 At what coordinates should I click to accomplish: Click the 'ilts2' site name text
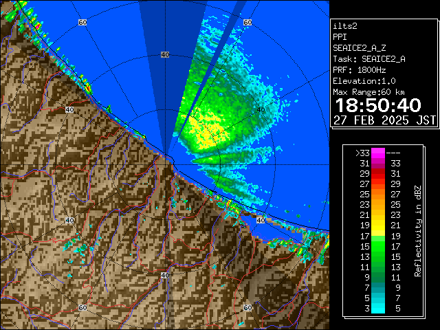[345, 26]
